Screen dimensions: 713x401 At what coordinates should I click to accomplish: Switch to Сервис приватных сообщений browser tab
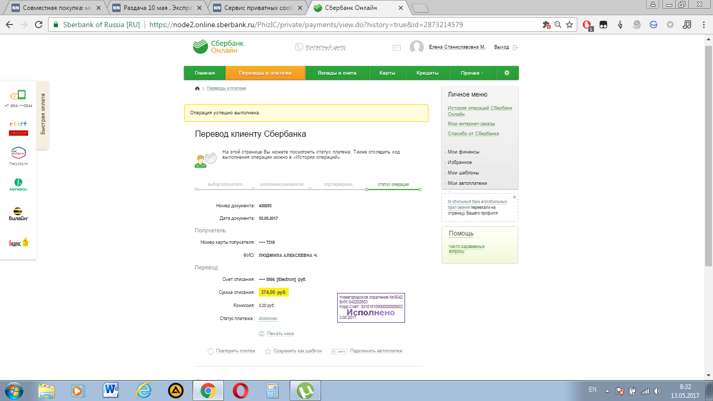(x=258, y=8)
